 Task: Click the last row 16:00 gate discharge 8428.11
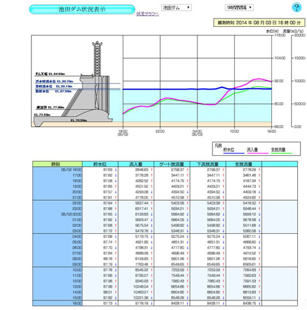[x=178, y=303]
